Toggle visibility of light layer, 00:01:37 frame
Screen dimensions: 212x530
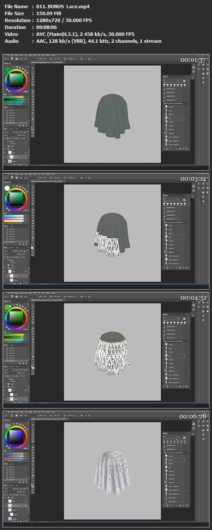pyautogui.click(x=4, y=153)
